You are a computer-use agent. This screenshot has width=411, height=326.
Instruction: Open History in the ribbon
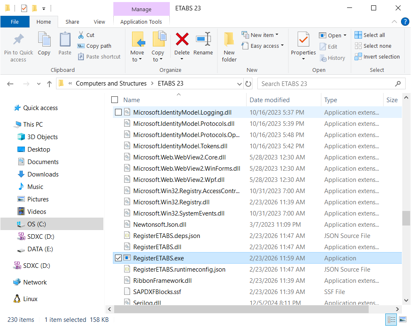333,58
